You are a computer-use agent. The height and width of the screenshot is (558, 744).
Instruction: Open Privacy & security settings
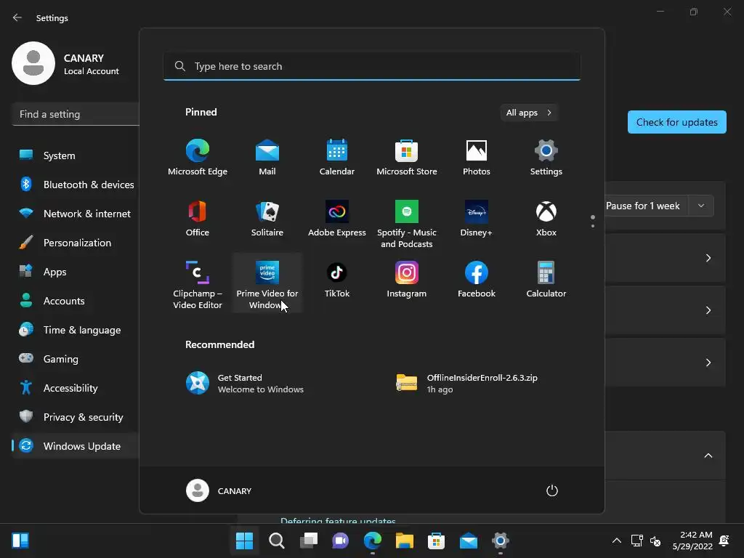pyautogui.click(x=75, y=417)
